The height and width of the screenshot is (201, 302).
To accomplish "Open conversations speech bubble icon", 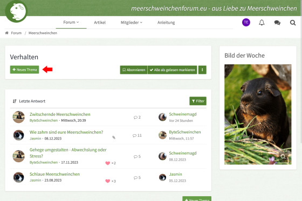I will 277,23.
